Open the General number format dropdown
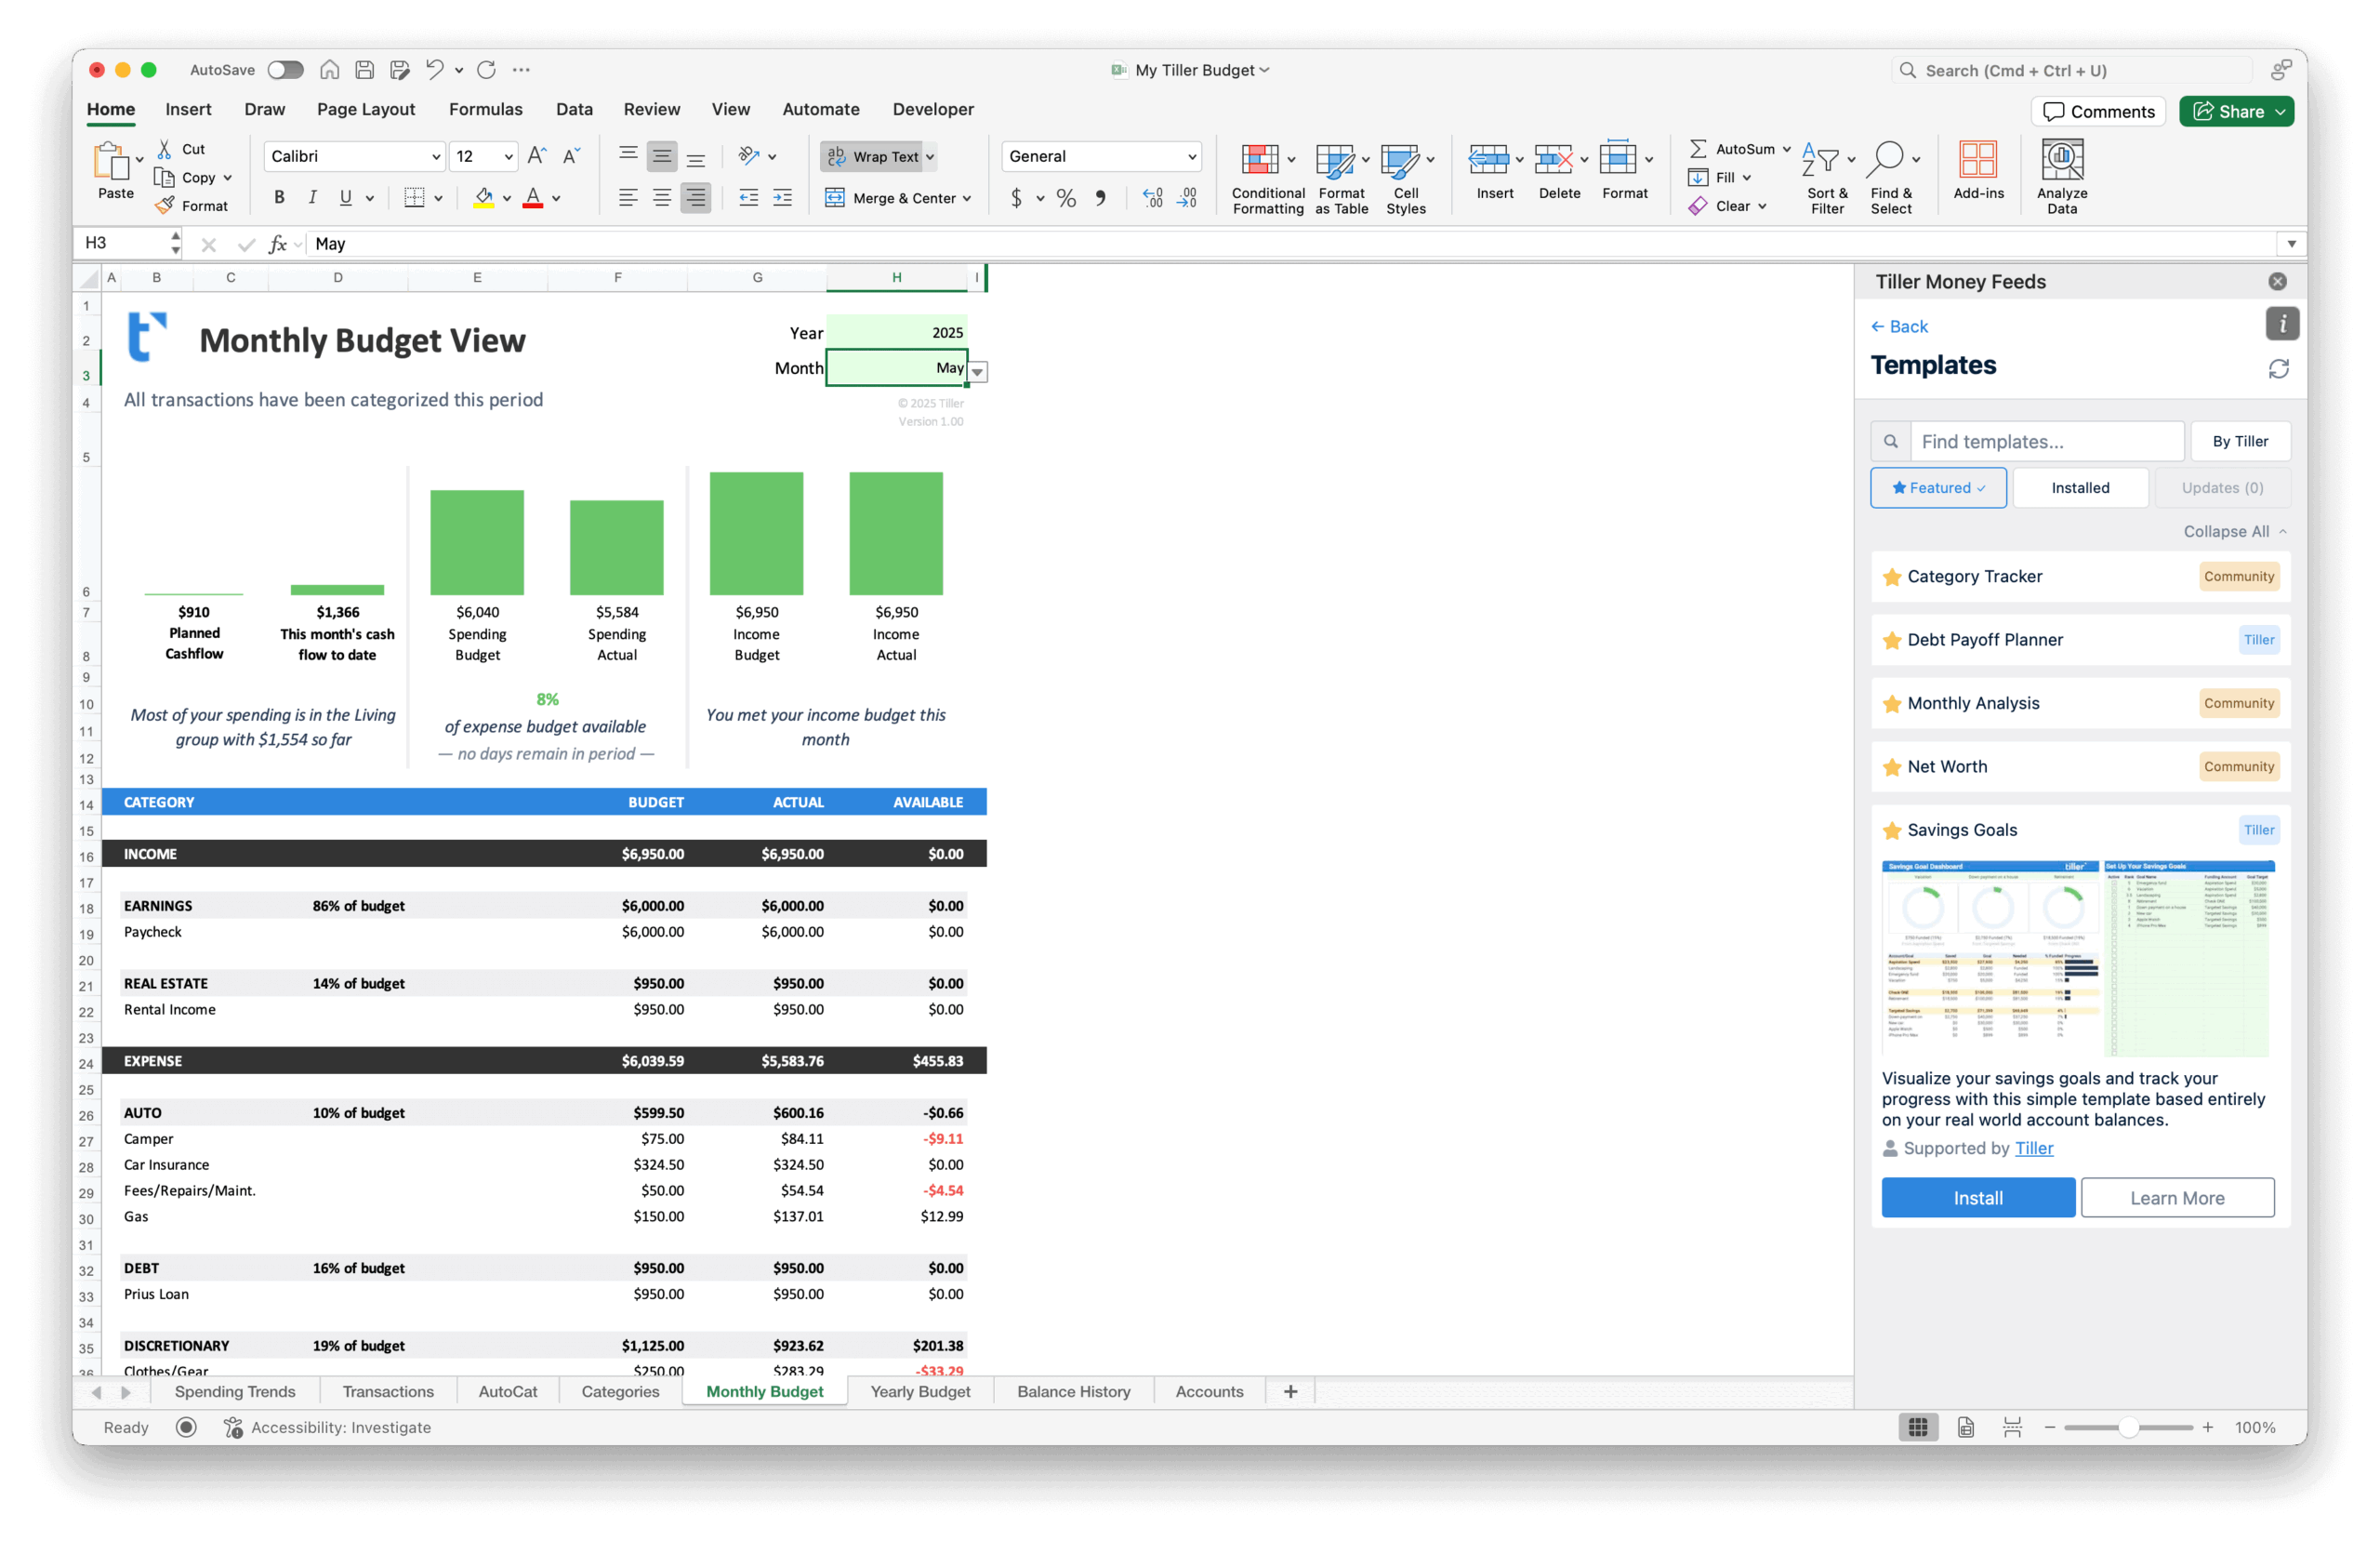This screenshot has width=2380, height=1541. coord(1189,156)
